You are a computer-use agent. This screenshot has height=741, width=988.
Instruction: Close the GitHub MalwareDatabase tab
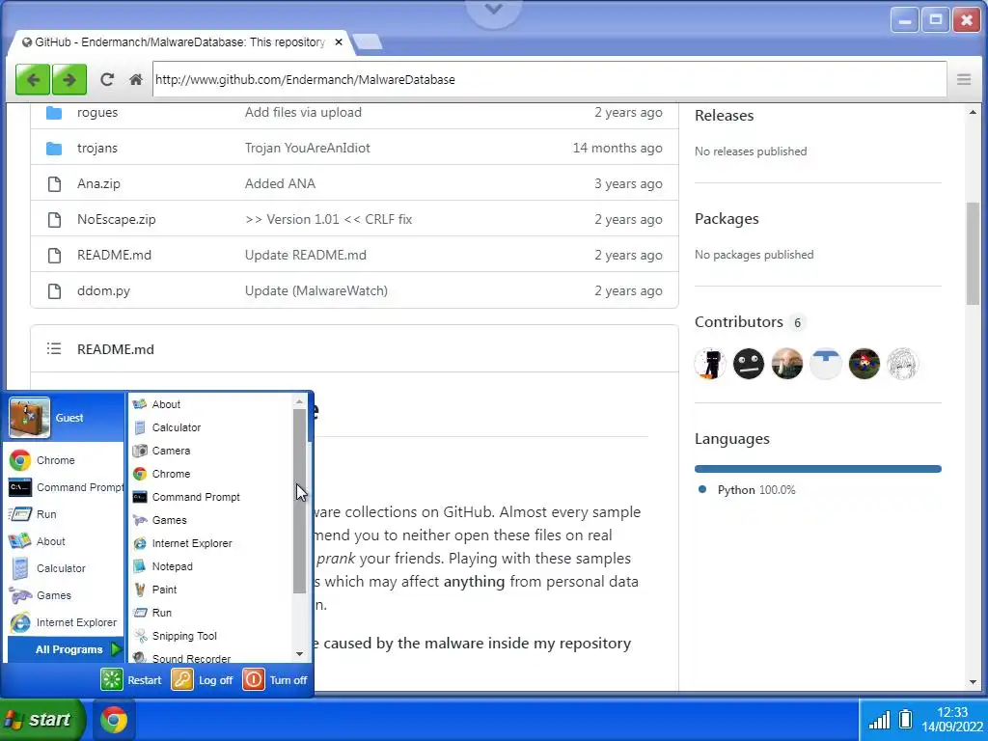coord(339,42)
